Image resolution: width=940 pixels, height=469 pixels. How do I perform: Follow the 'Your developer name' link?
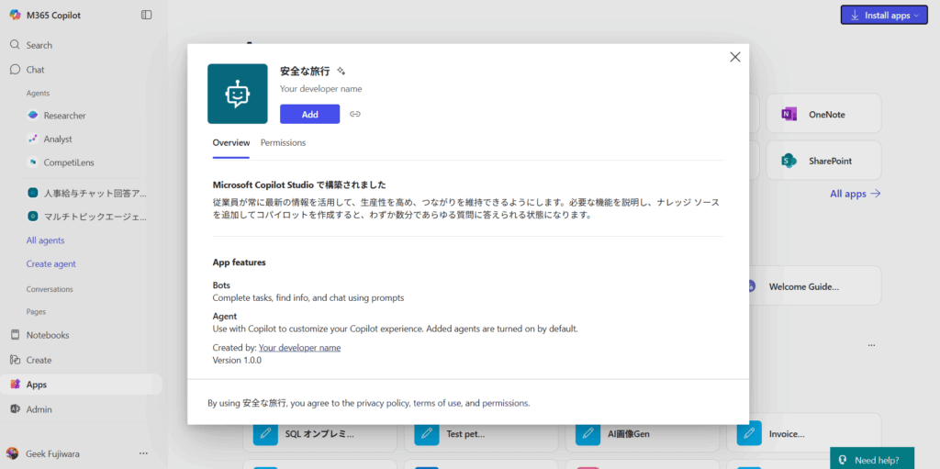pos(299,348)
